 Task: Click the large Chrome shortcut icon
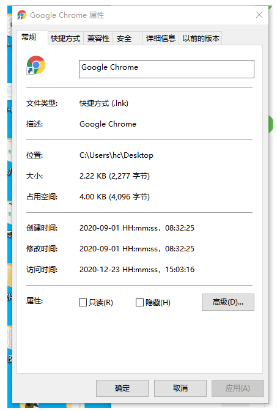(x=36, y=65)
